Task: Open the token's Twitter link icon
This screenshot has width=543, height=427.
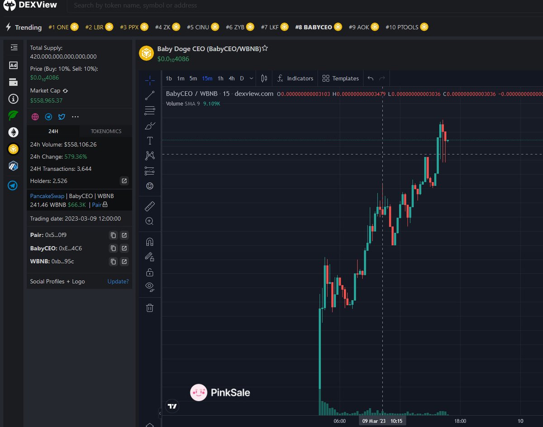Action: pyautogui.click(x=62, y=117)
